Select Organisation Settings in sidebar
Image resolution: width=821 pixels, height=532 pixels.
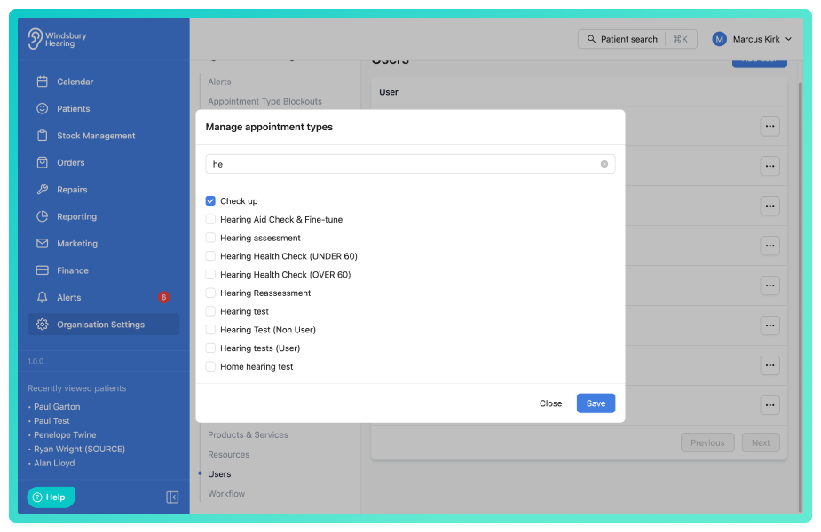pyautogui.click(x=103, y=325)
